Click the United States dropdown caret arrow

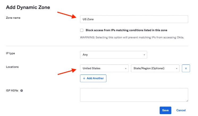126,68
